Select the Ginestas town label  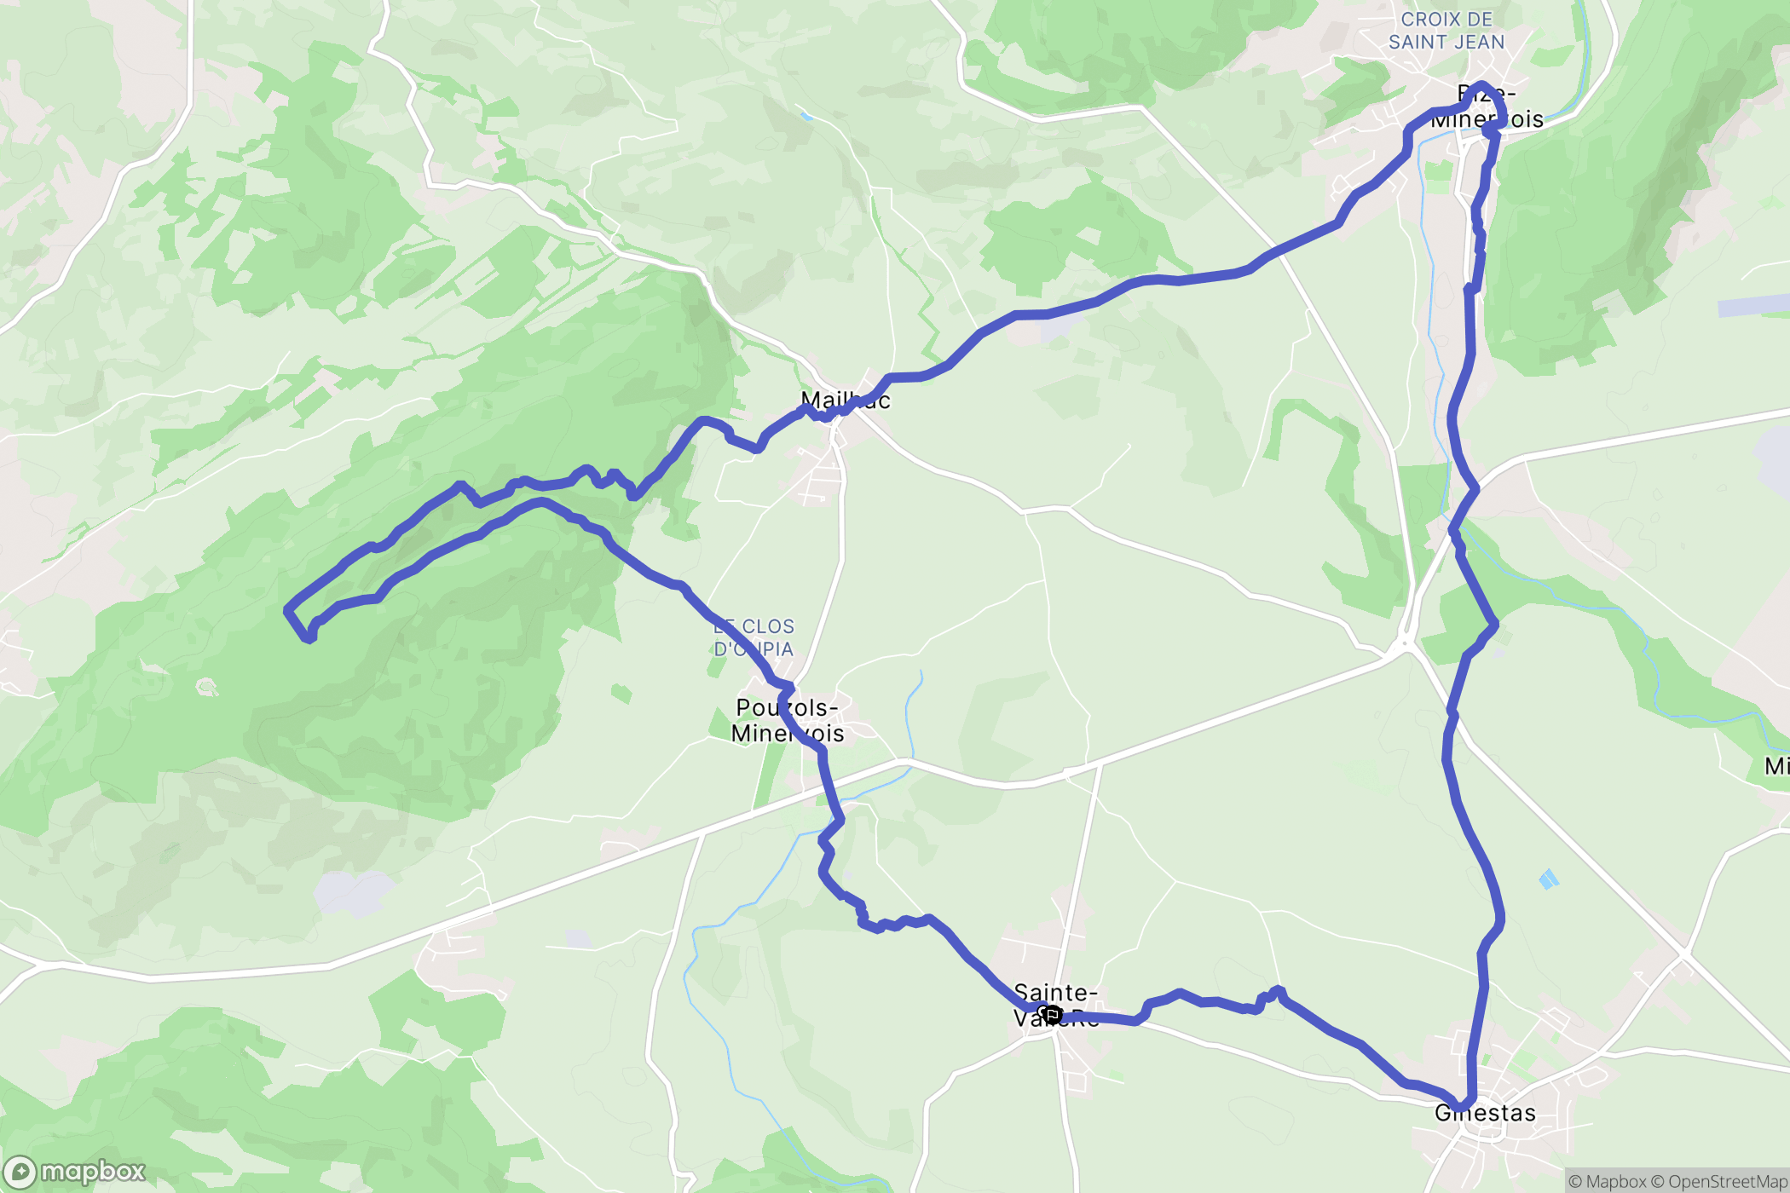(x=1485, y=1113)
